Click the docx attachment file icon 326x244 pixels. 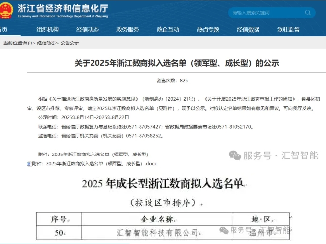pyautogui.click(x=29, y=164)
